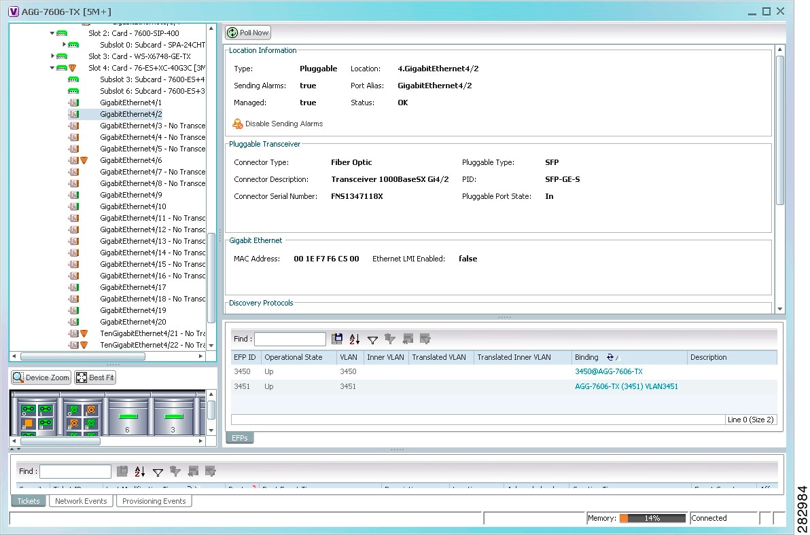Image resolution: width=810 pixels, height=535 pixels.
Task: Select Subslot 3 Subcard 7600-ES+4 row
Action: 152,79
